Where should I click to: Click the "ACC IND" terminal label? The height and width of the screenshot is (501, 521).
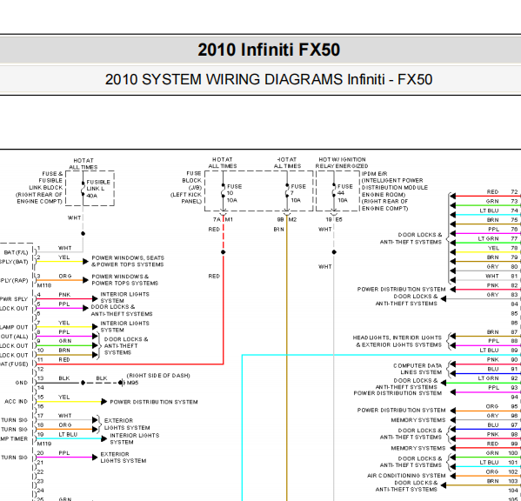16,401
